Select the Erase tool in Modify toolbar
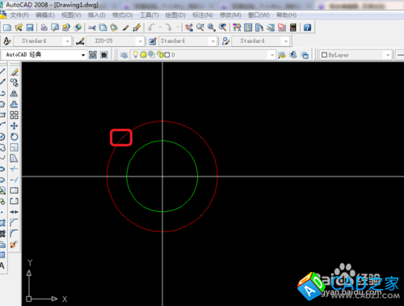This screenshot has width=404, height=306. (x=15, y=72)
